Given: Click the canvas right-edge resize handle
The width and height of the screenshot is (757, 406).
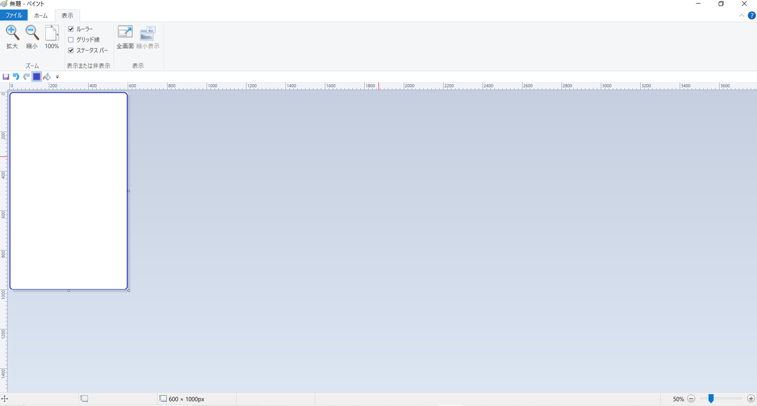Looking at the screenshot, I should coord(129,191).
